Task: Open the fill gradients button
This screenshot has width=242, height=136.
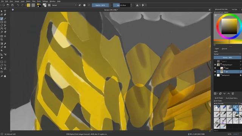Action: [29, 5]
